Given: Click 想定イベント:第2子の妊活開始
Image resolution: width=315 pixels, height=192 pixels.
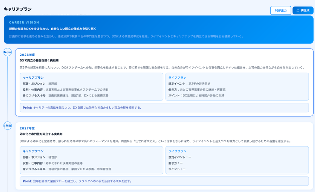Looking at the screenshot, I should click(x=189, y=84).
